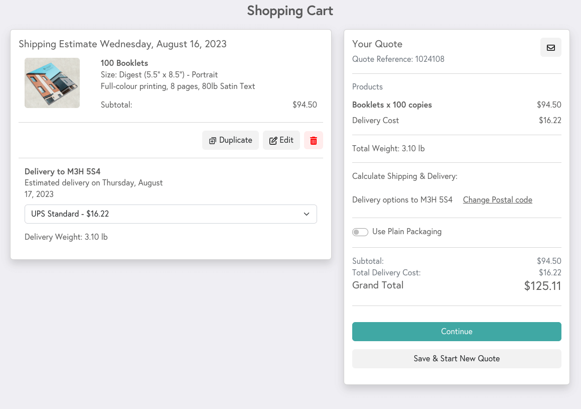581x409 pixels.
Task: Click the Delivery Weight 3.10 lb label
Action: [x=66, y=237]
